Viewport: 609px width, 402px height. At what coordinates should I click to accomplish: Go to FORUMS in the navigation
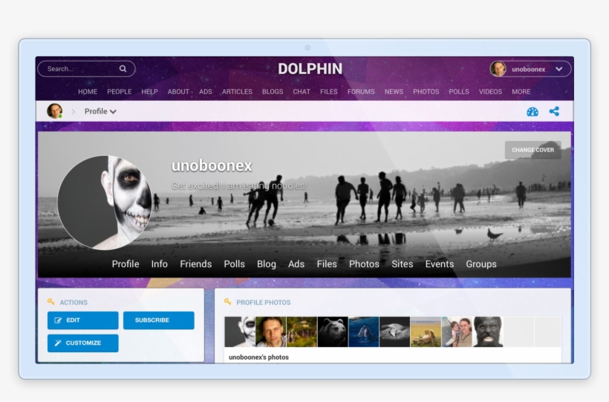361,91
